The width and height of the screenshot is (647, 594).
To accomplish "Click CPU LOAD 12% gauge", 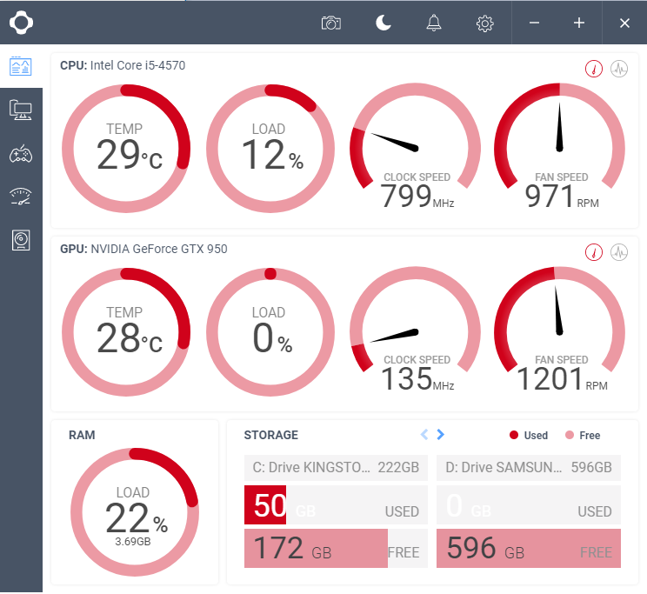I will point(270,149).
